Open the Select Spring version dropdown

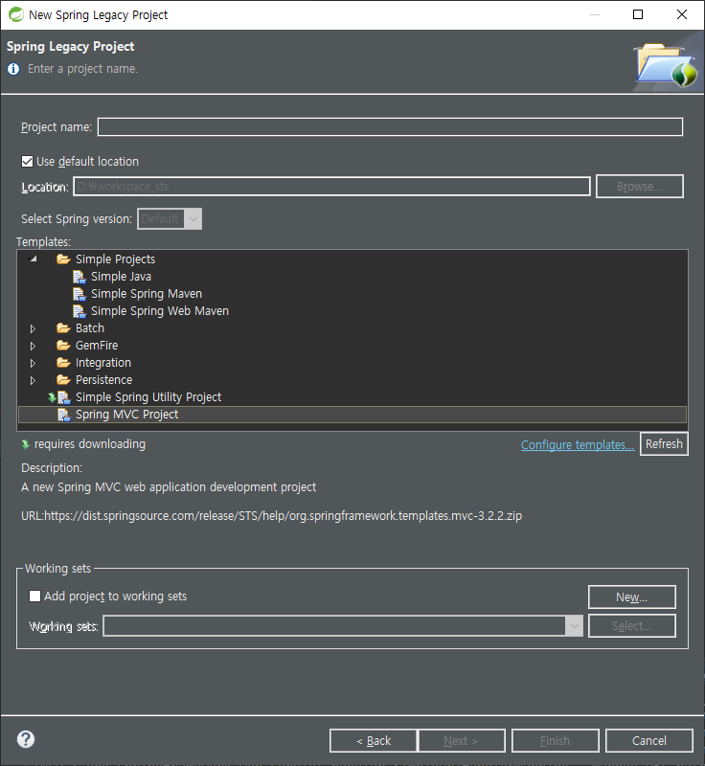[x=170, y=219]
